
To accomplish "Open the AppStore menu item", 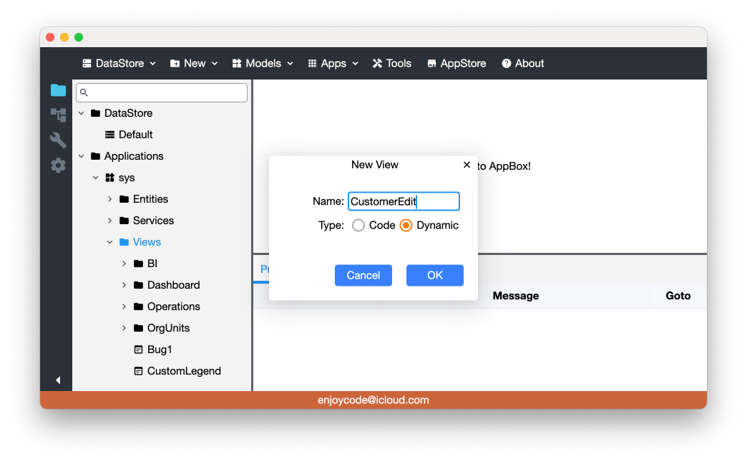I will [456, 64].
